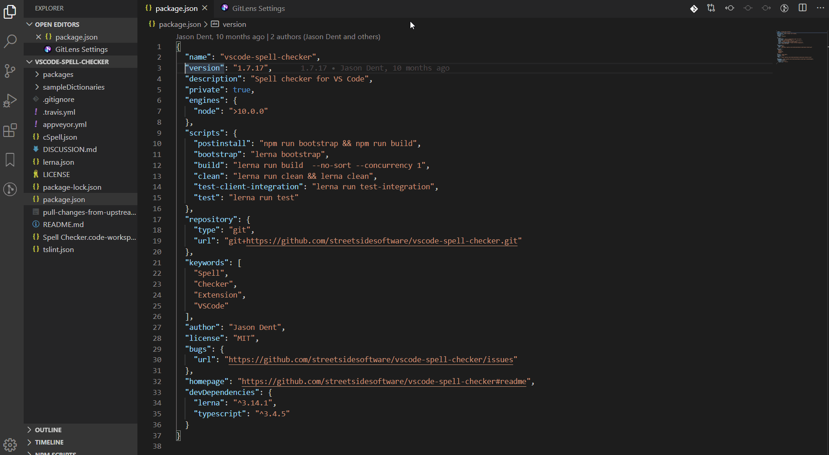This screenshot has height=455, width=829.
Task: Click the "devDependencies" key in the editor
Action: pyautogui.click(x=222, y=392)
